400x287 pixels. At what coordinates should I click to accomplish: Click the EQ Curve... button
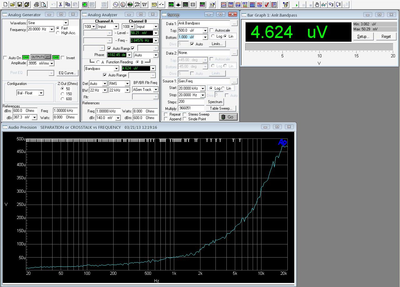click(67, 73)
